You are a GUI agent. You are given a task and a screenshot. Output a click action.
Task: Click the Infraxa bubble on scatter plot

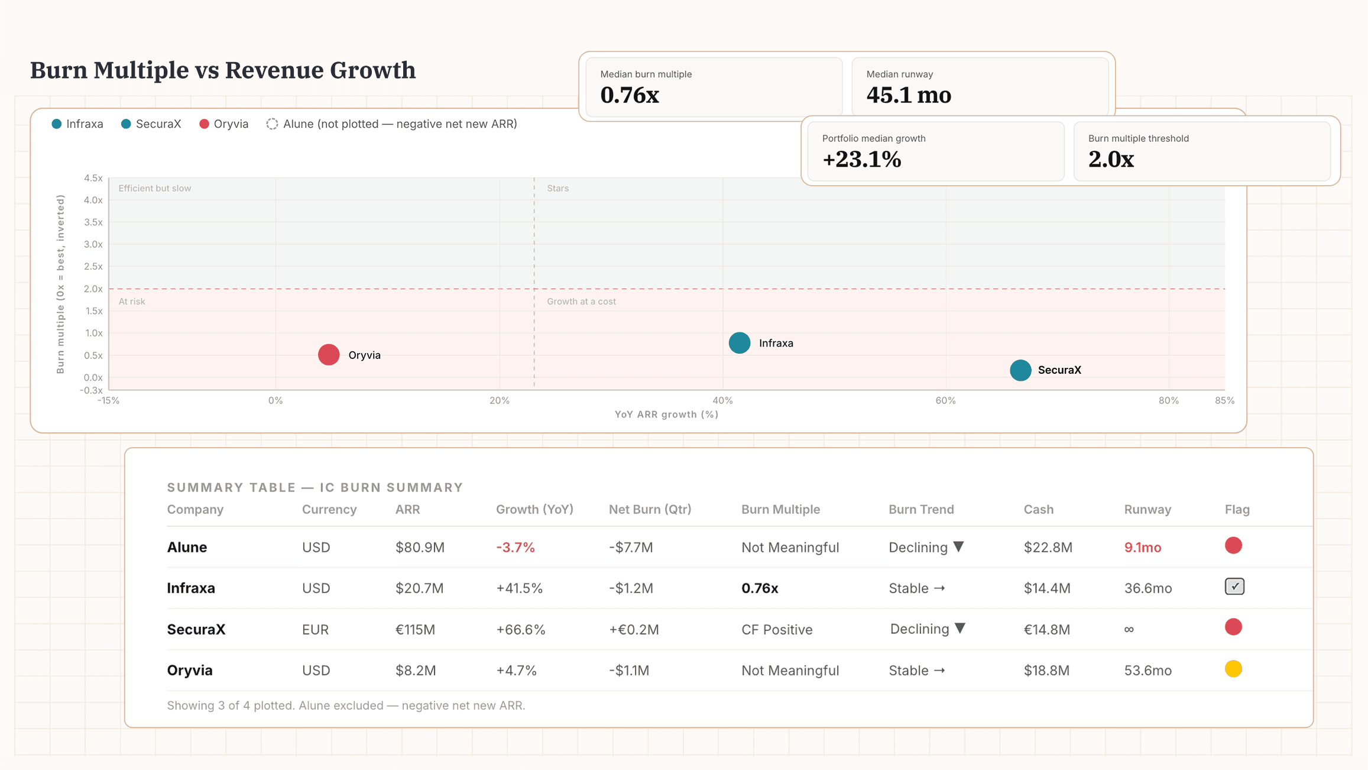point(739,343)
